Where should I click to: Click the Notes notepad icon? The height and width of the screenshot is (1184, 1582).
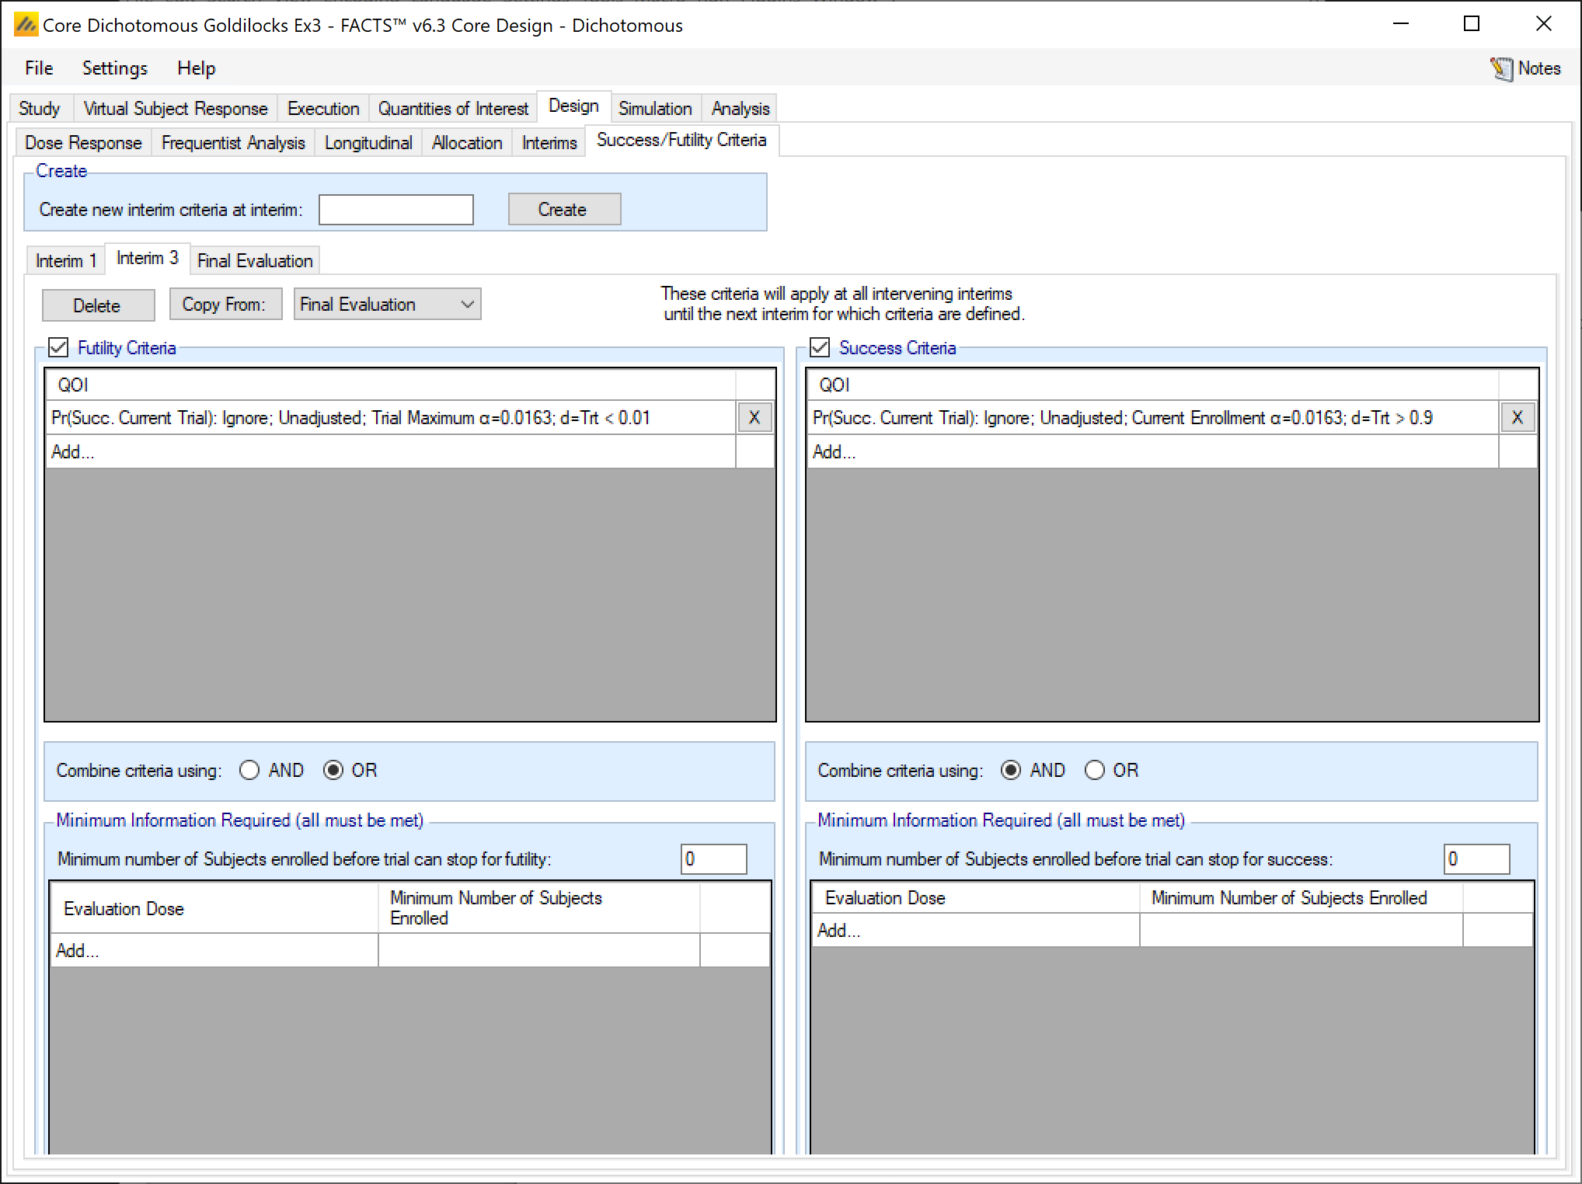click(1500, 68)
